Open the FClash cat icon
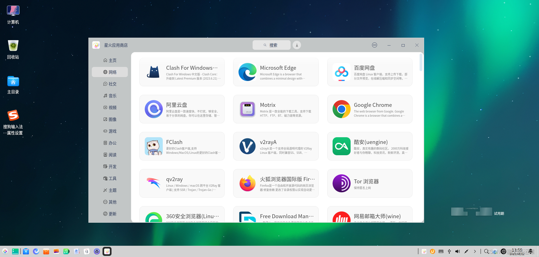Image resolution: width=539 pixels, height=257 pixels. click(154, 146)
